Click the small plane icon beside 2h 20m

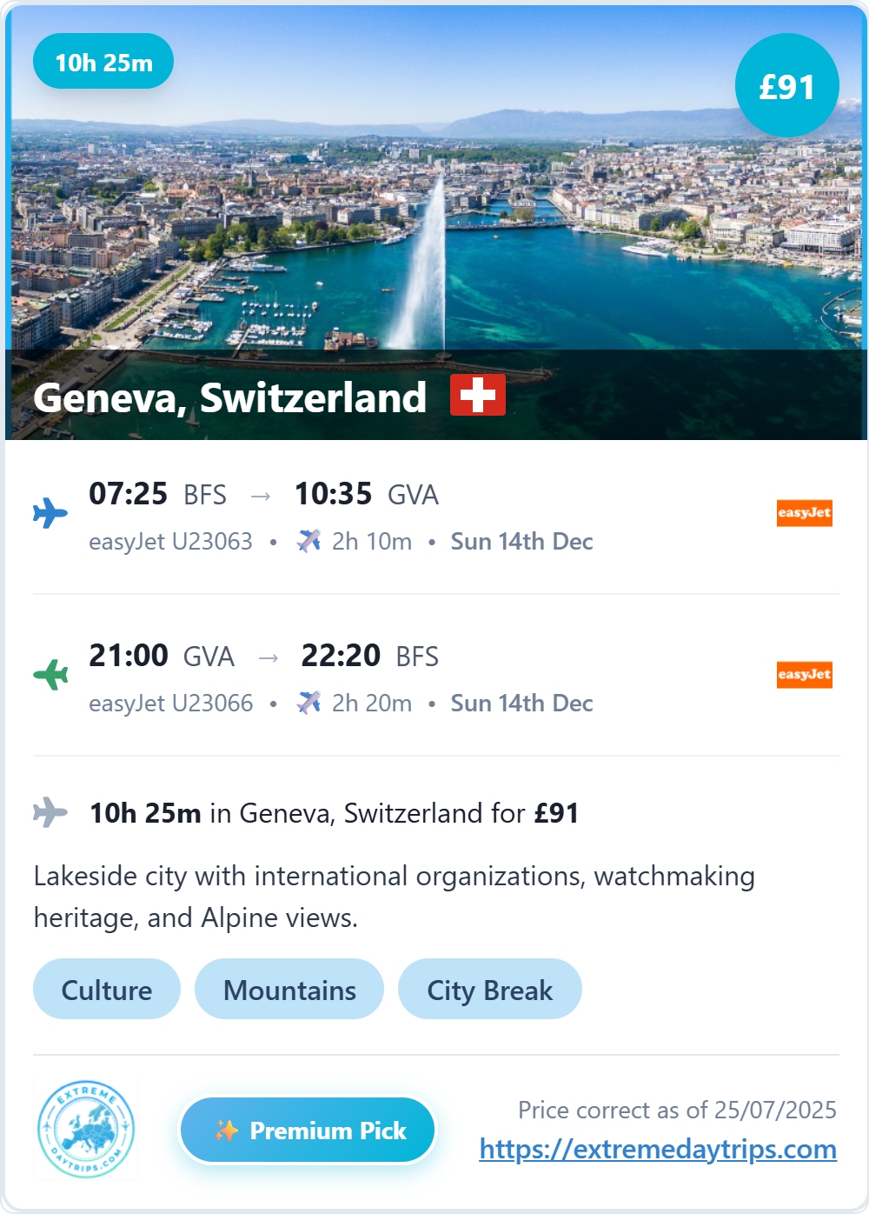(x=308, y=703)
